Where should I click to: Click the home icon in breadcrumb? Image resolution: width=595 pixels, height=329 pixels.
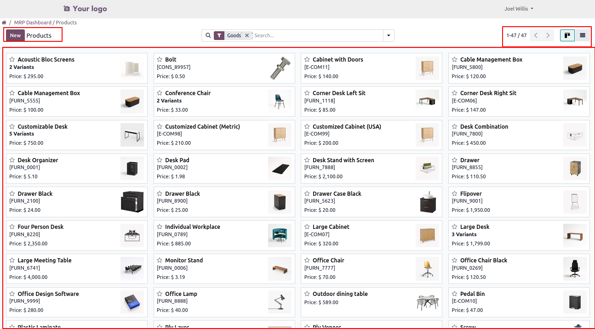[x=4, y=23]
